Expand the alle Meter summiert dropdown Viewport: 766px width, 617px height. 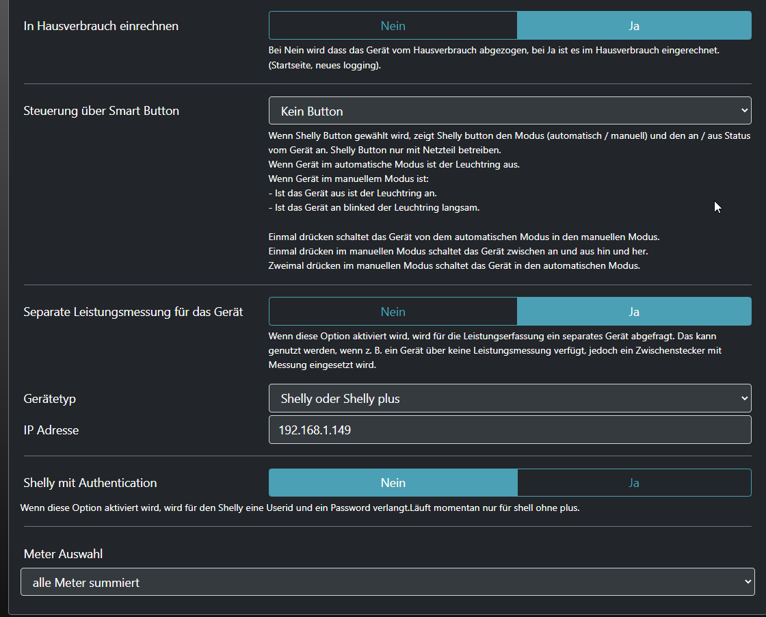(x=387, y=582)
